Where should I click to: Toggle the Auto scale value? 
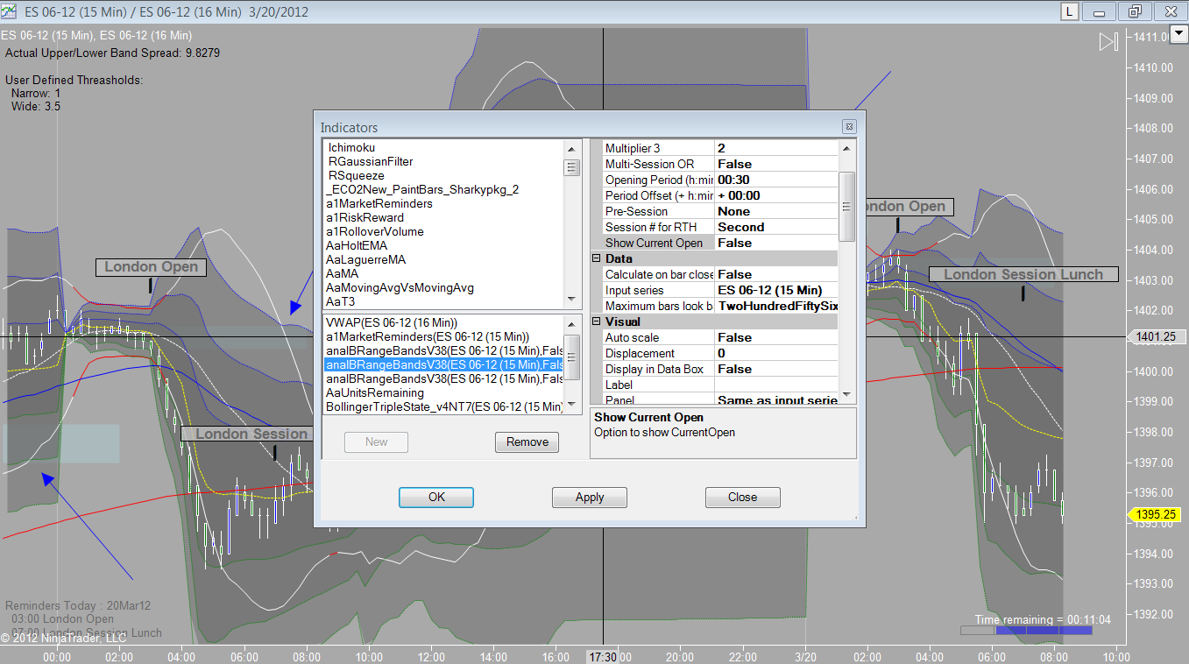[776, 337]
